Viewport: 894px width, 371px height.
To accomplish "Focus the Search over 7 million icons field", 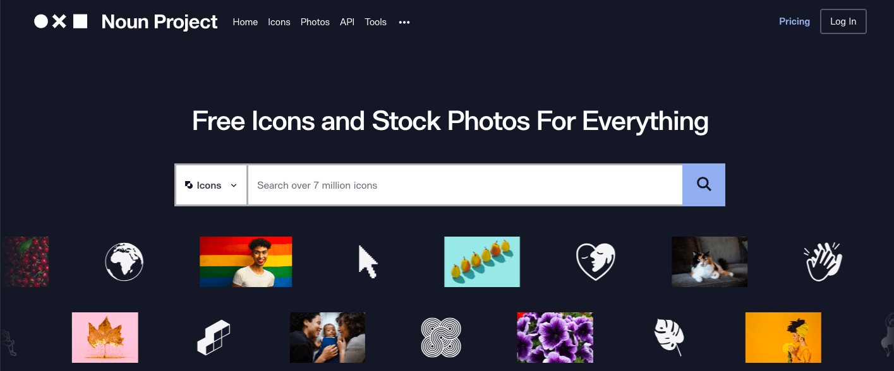I will pos(465,185).
